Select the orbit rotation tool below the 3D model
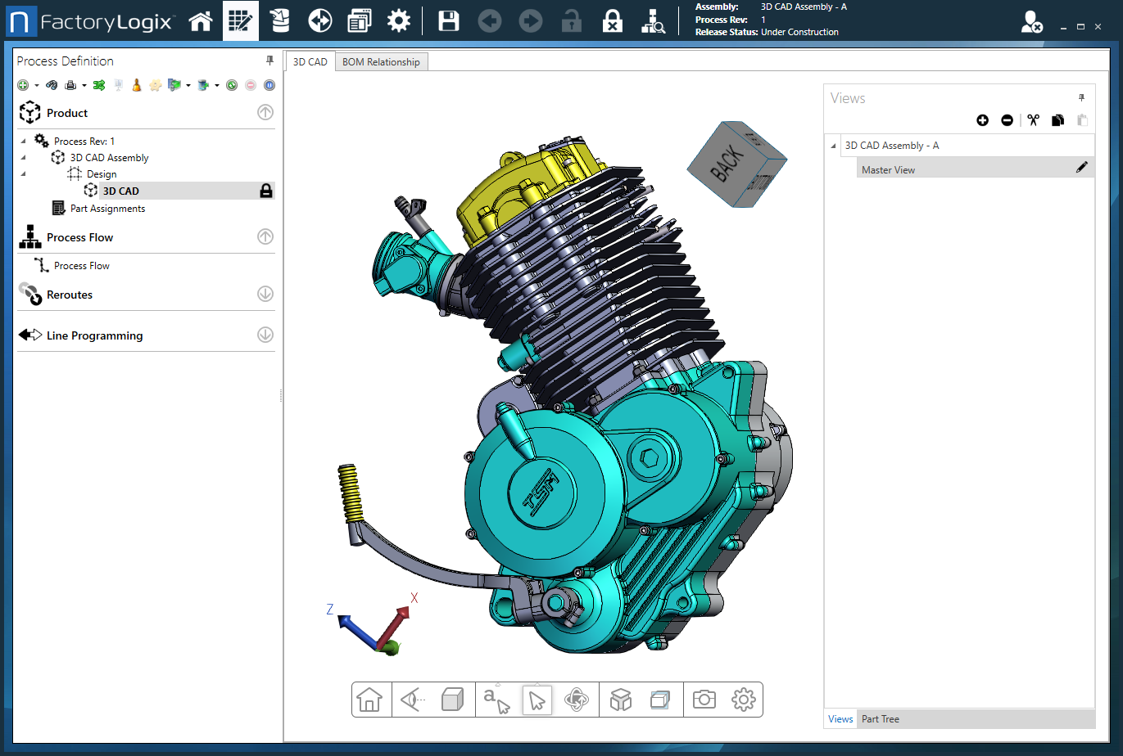This screenshot has height=756, width=1123. [577, 700]
